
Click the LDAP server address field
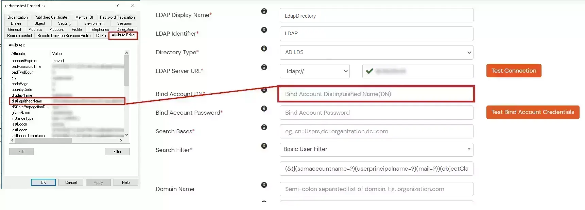coord(418,71)
